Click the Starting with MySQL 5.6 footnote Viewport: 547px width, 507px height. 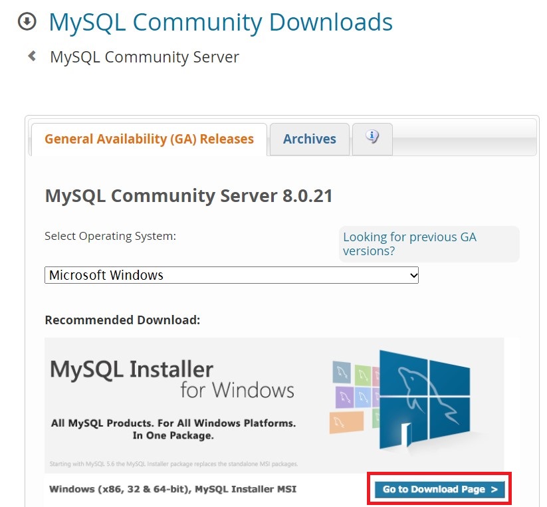click(x=173, y=464)
